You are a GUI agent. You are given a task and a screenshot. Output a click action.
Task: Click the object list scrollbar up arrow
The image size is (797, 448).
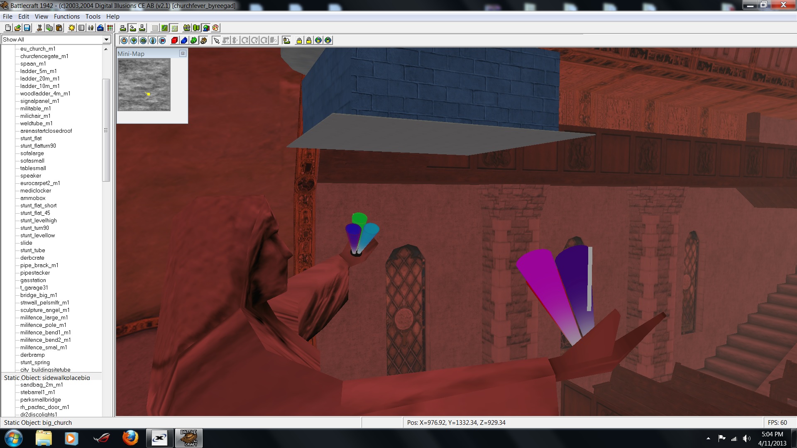106,49
